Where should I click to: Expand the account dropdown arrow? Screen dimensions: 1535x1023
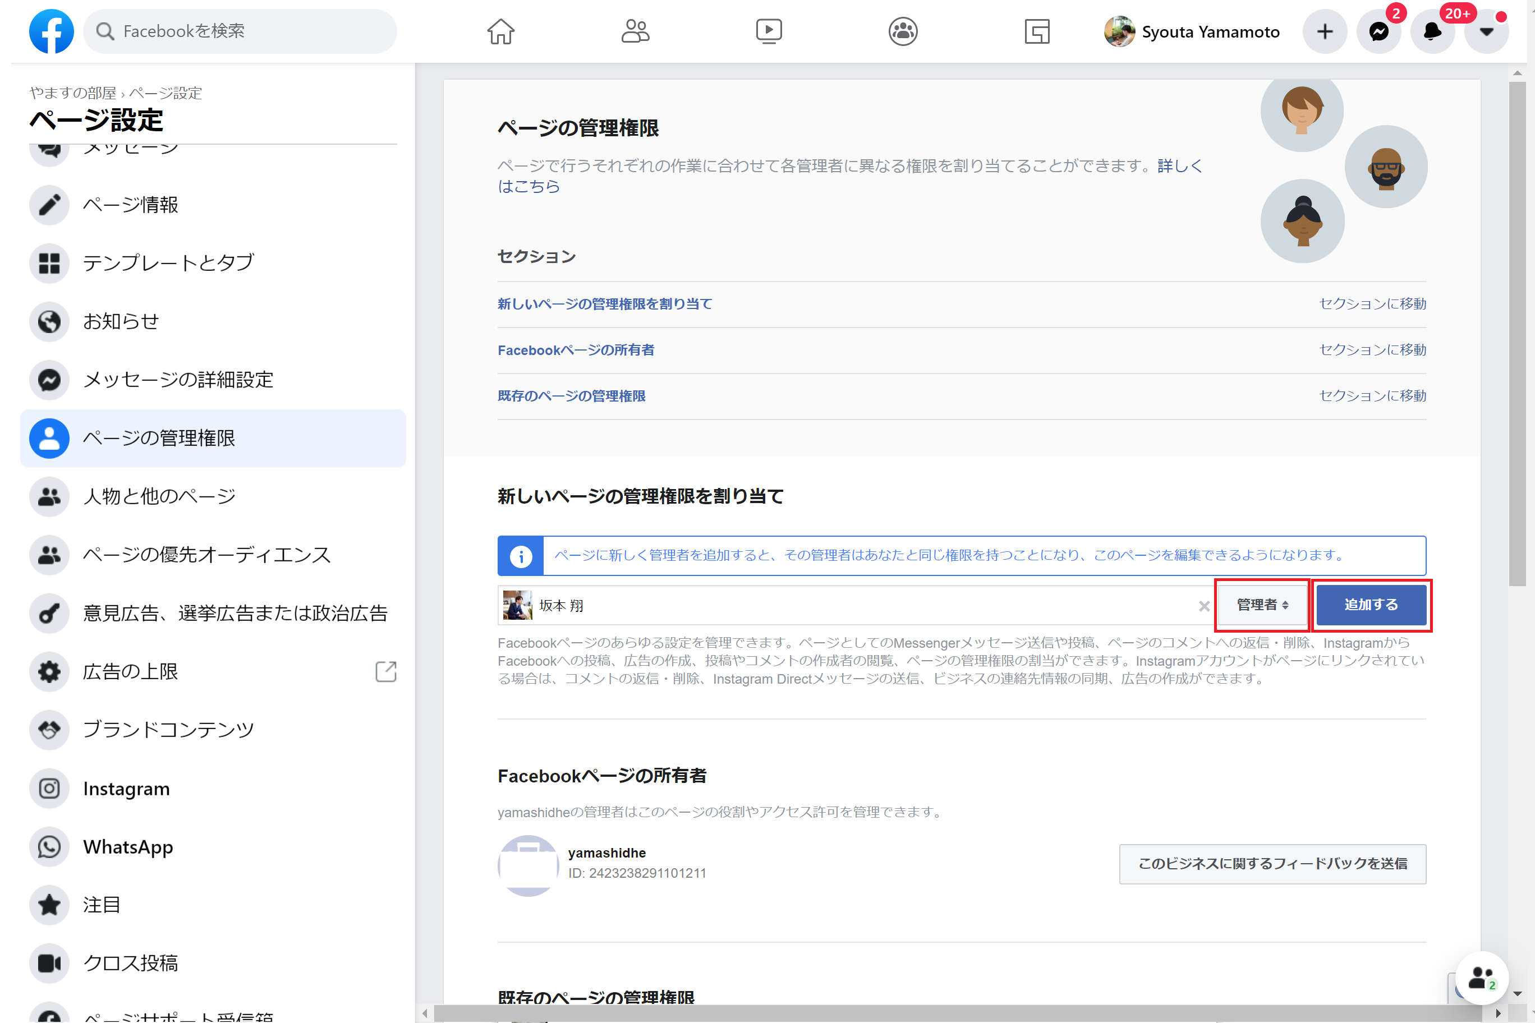click(x=1487, y=31)
